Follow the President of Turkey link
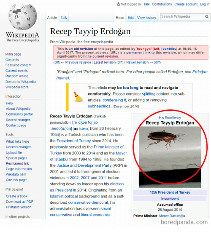Viewport: 211px width, 237px height. pyautogui.click(x=73, y=141)
